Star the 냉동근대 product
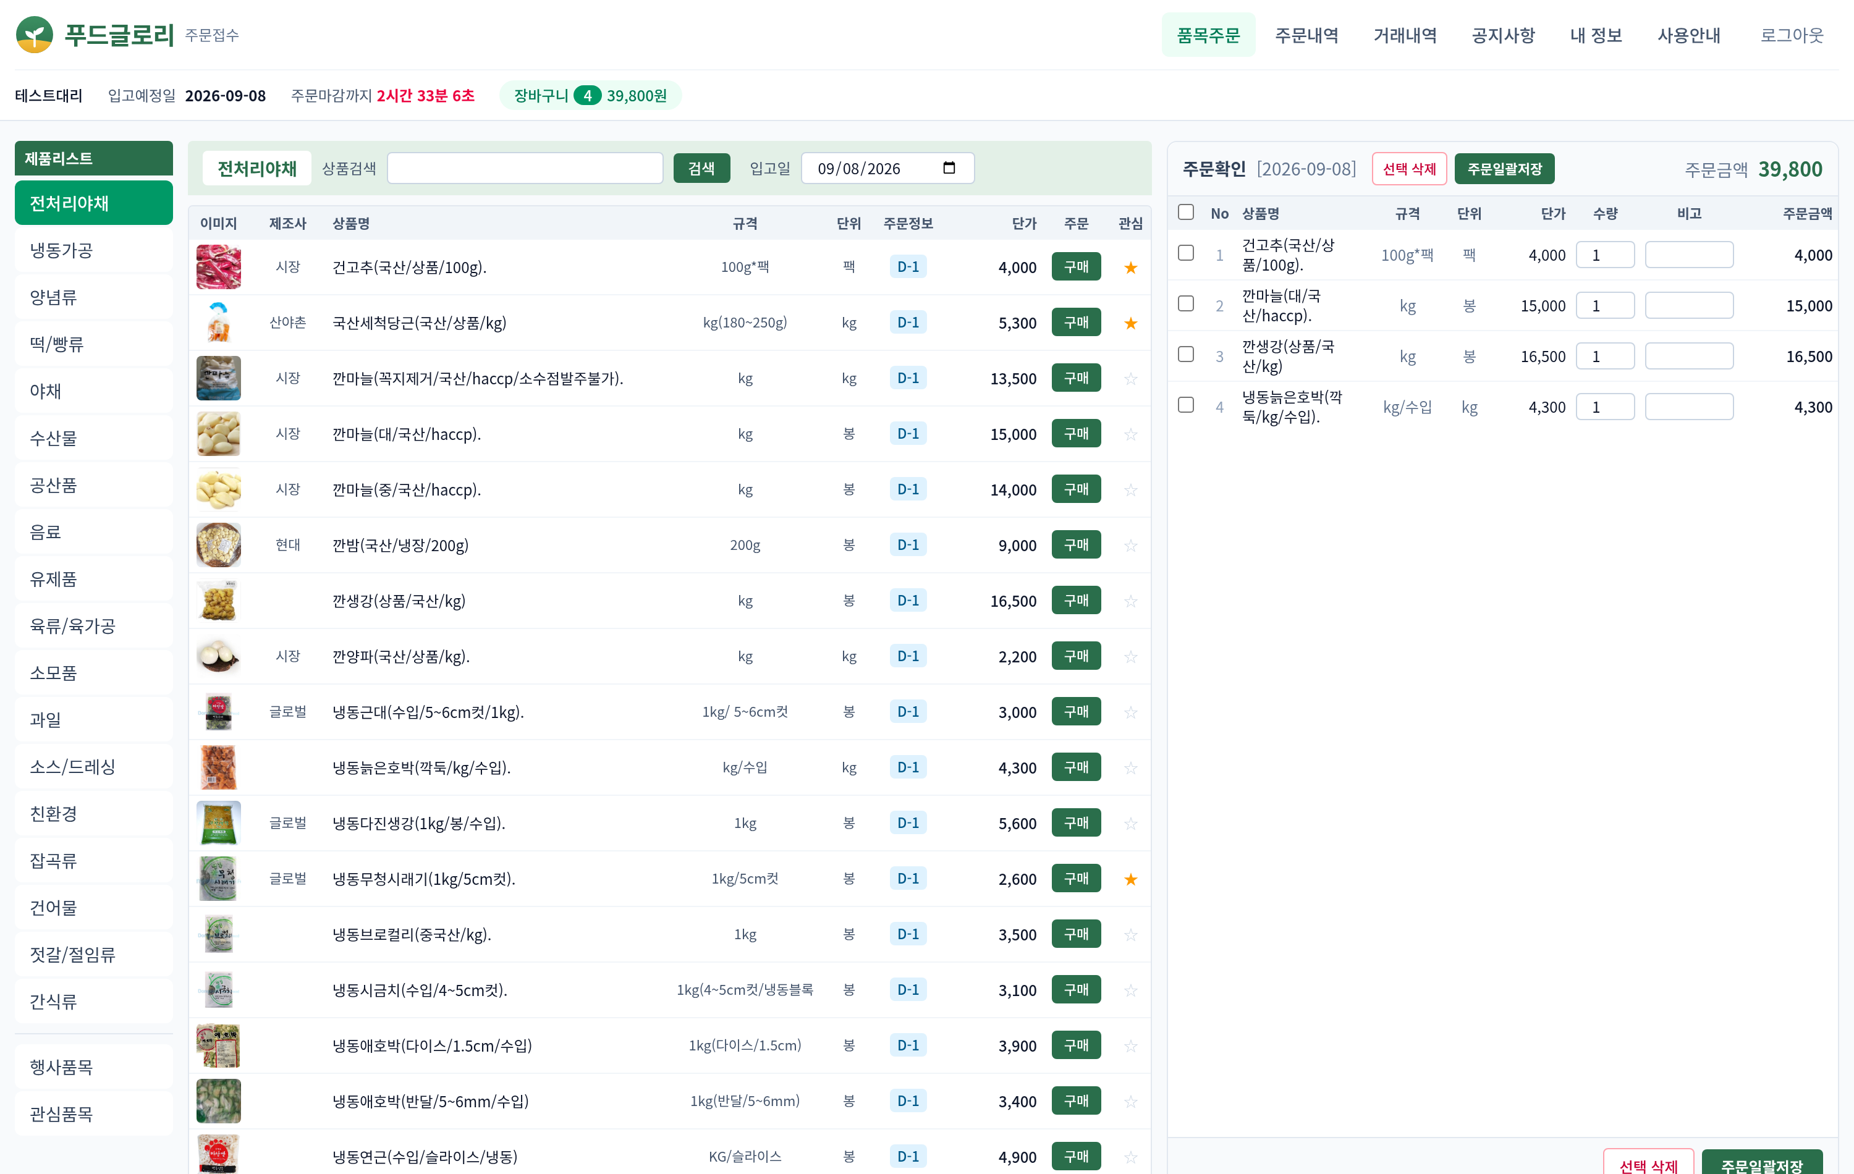Viewport: 1854px width, 1174px height. click(x=1130, y=712)
